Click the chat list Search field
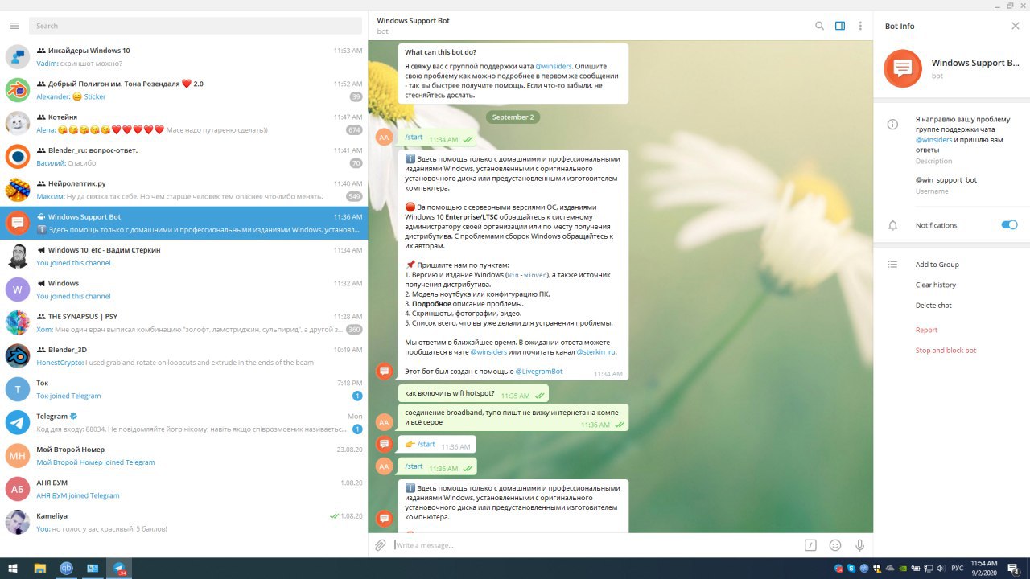Viewport: 1030px width, 579px height. [x=195, y=26]
